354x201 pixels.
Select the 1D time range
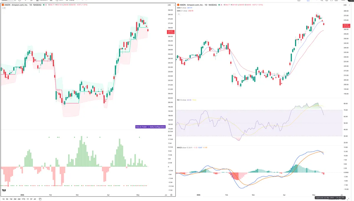pyautogui.click(x=3, y=199)
